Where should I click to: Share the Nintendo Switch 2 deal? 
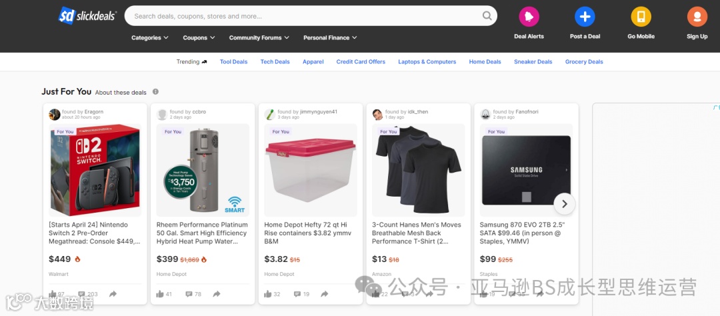point(113,294)
